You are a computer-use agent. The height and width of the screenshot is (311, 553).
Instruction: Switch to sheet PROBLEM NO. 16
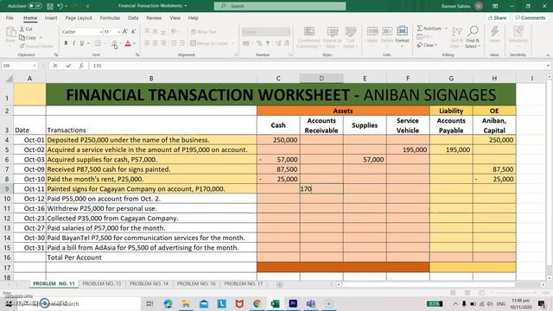click(196, 283)
